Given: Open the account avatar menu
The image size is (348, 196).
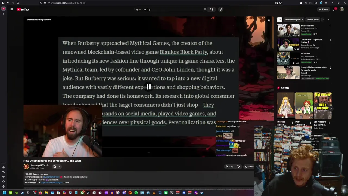Looking at the screenshot, I should (x=342, y=9).
